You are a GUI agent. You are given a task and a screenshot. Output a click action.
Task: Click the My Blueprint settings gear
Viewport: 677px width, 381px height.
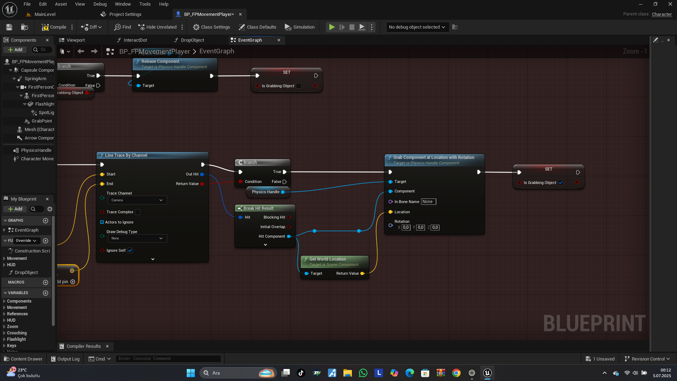[x=50, y=209]
